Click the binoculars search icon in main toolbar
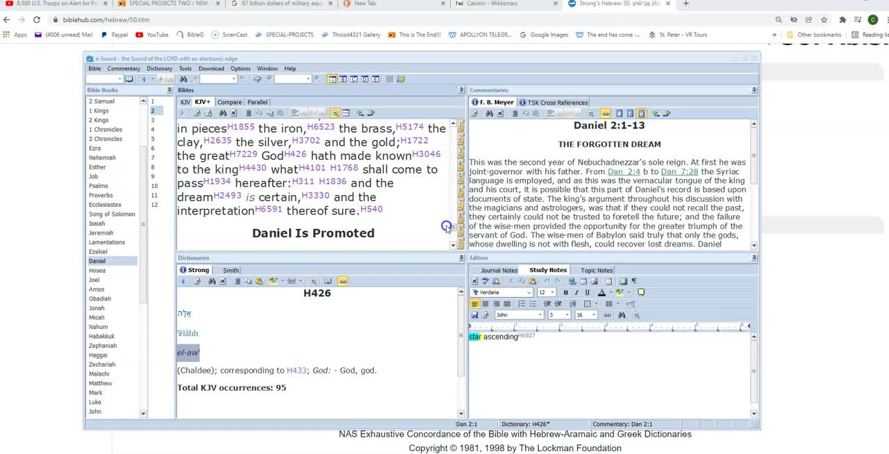The height and width of the screenshot is (454, 889). (183, 79)
